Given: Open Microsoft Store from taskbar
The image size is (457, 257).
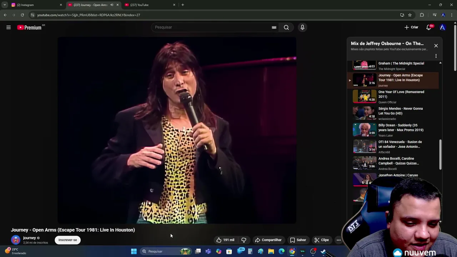Looking at the screenshot, I should tap(229, 251).
